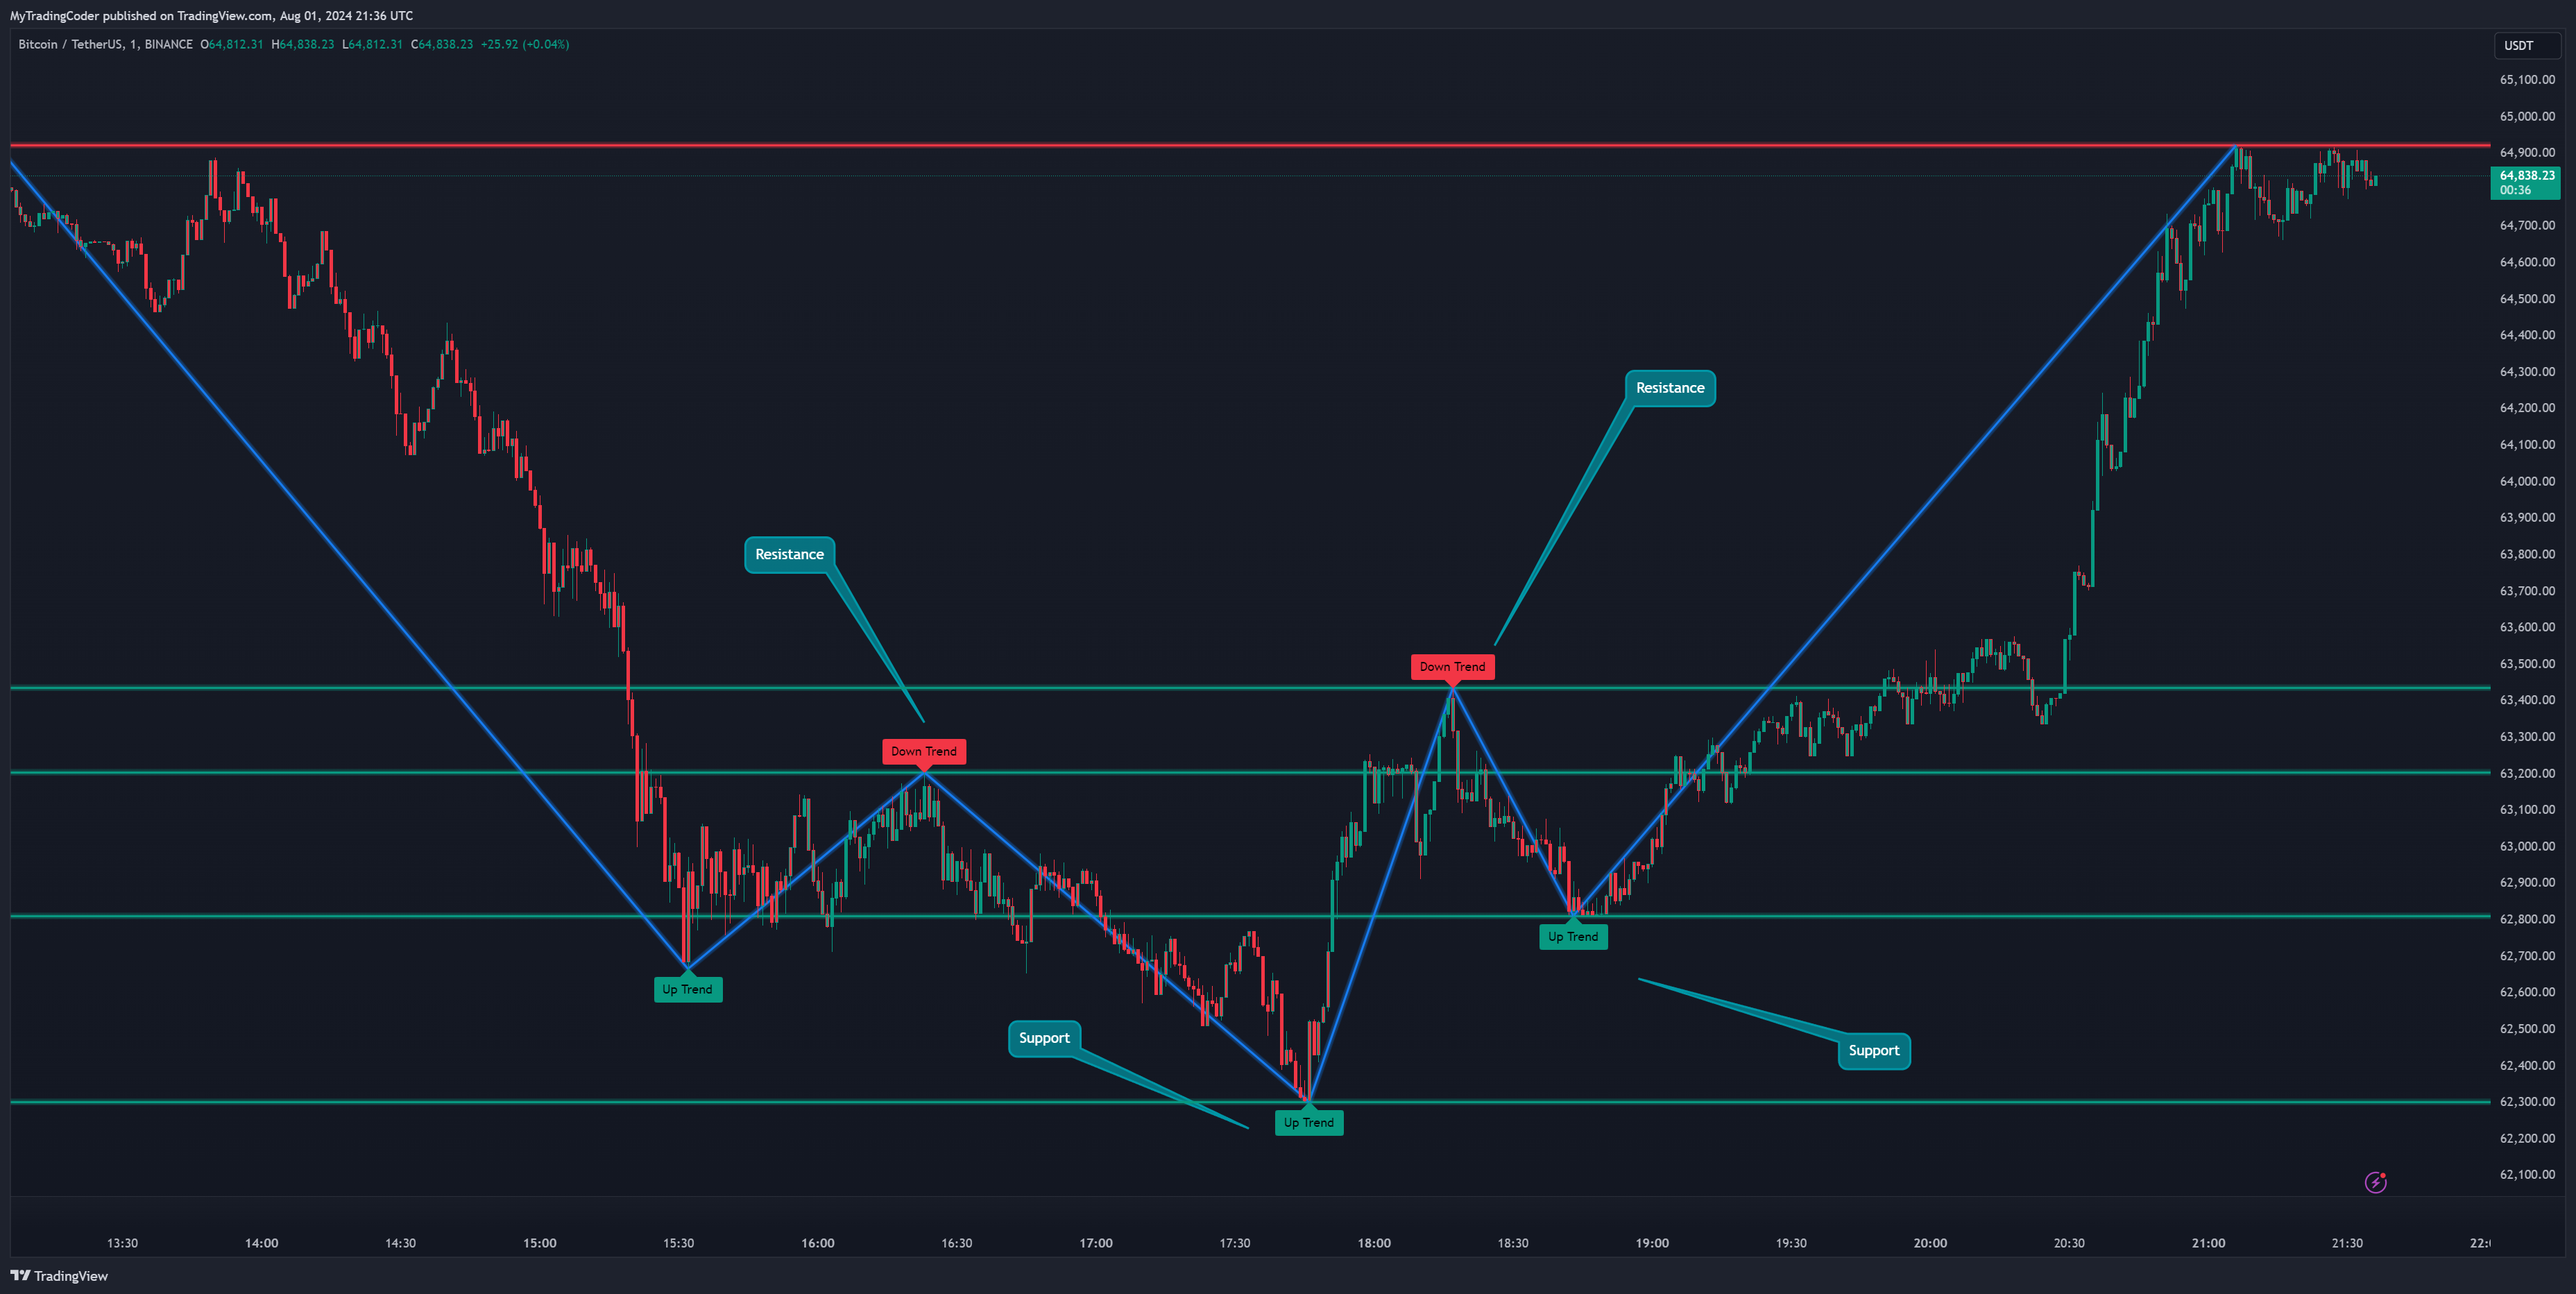Click the close price value C64,838.23
This screenshot has width=2576, height=1294.
(x=442, y=44)
